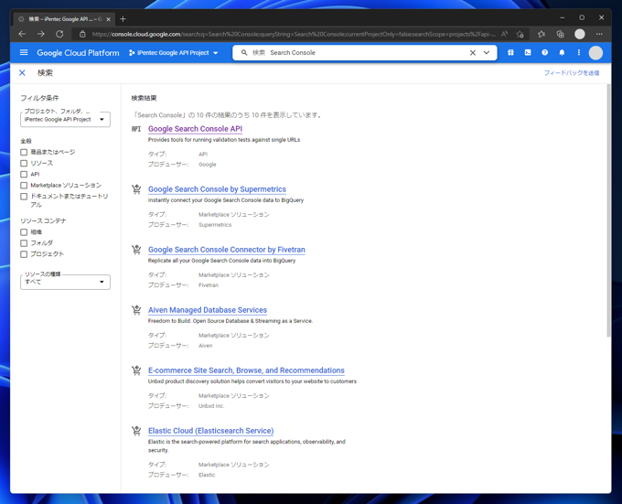Screen dimensions: 622x504
Task: Open browser profile avatar
Action: click(580, 34)
